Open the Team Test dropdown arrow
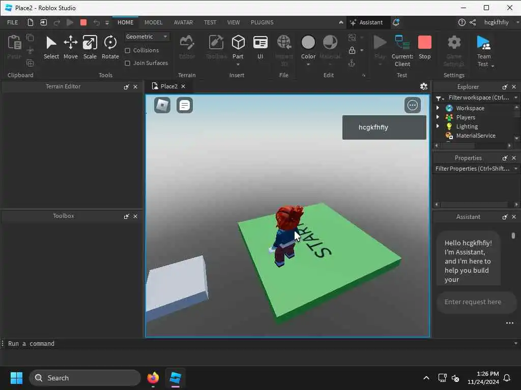This screenshot has width=521, height=390. [493, 66]
